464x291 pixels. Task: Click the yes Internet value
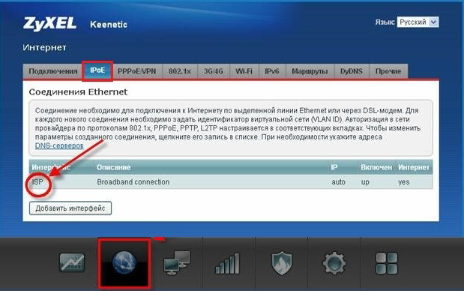click(404, 182)
